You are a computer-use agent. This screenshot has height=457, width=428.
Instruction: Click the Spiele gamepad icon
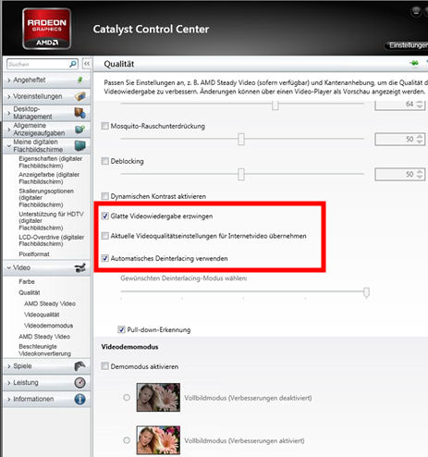(x=79, y=366)
